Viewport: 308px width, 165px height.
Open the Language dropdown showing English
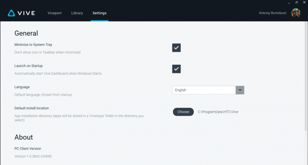[208, 90]
